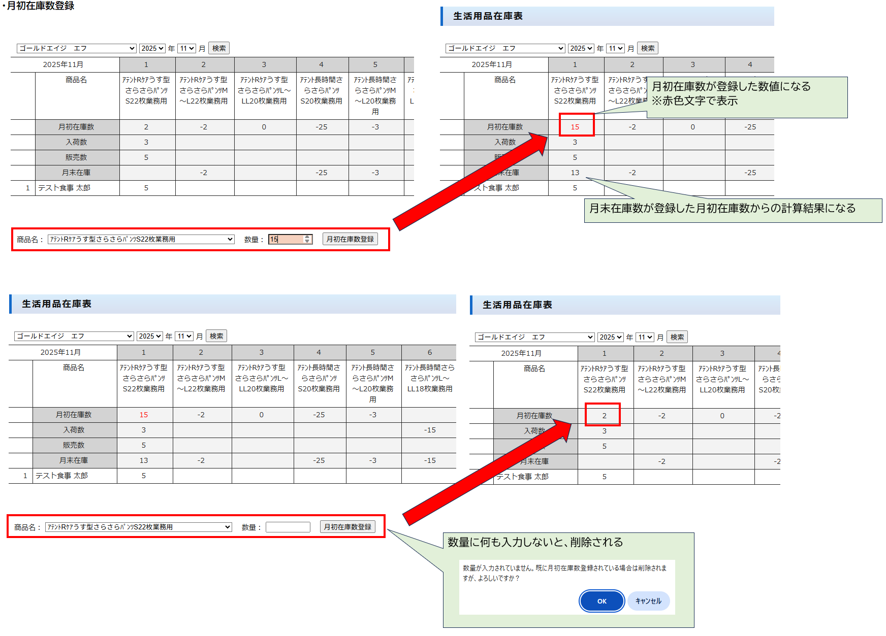Decrease quantity using the spinner down arrow
The image size is (886, 636).
(307, 242)
